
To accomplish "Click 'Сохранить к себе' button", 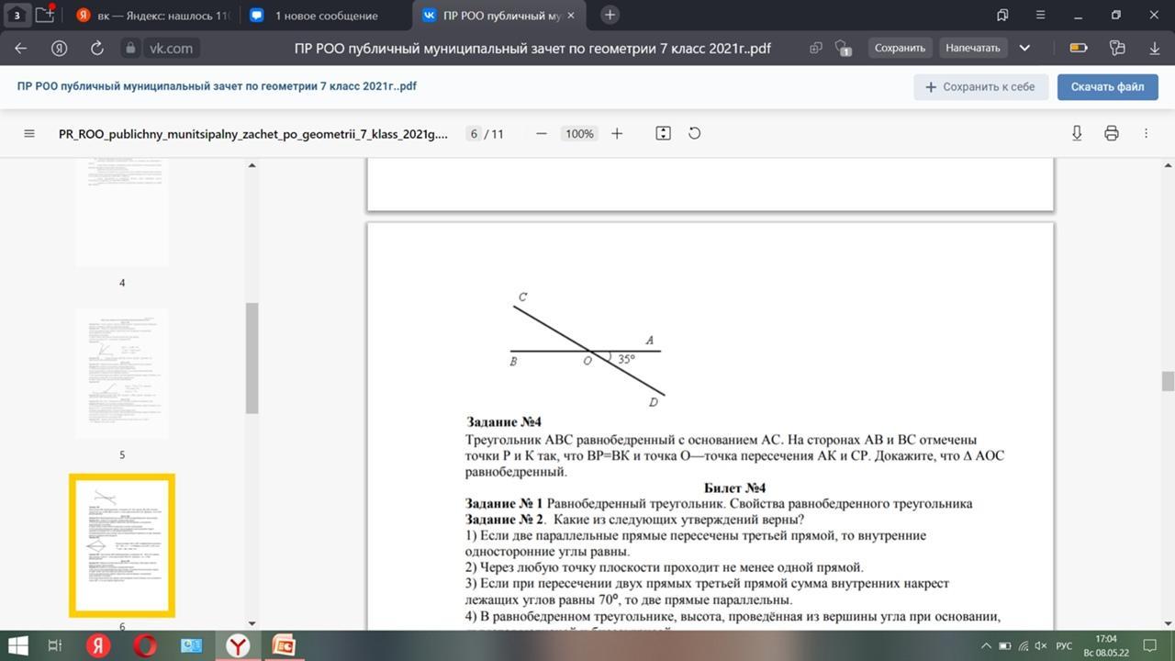I will (x=980, y=86).
